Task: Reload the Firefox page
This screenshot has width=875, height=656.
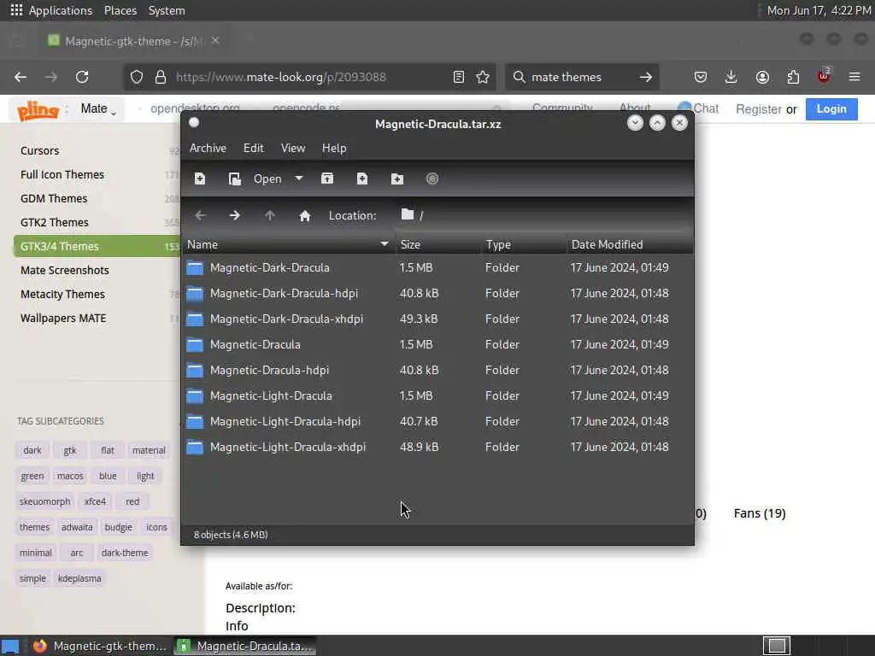Action: (82, 77)
